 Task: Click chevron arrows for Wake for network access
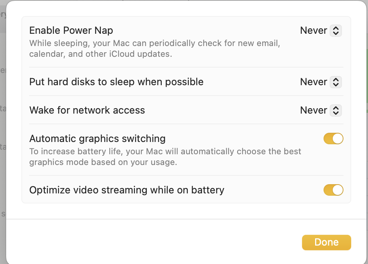tap(335, 111)
